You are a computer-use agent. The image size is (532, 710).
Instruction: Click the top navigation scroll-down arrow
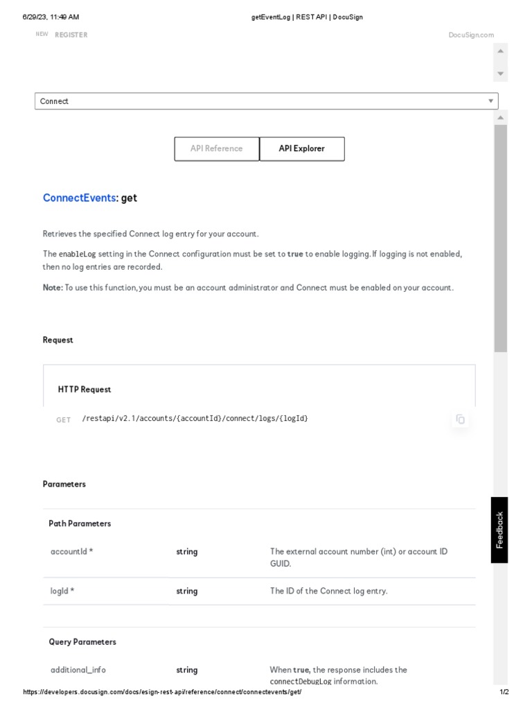pyautogui.click(x=500, y=73)
